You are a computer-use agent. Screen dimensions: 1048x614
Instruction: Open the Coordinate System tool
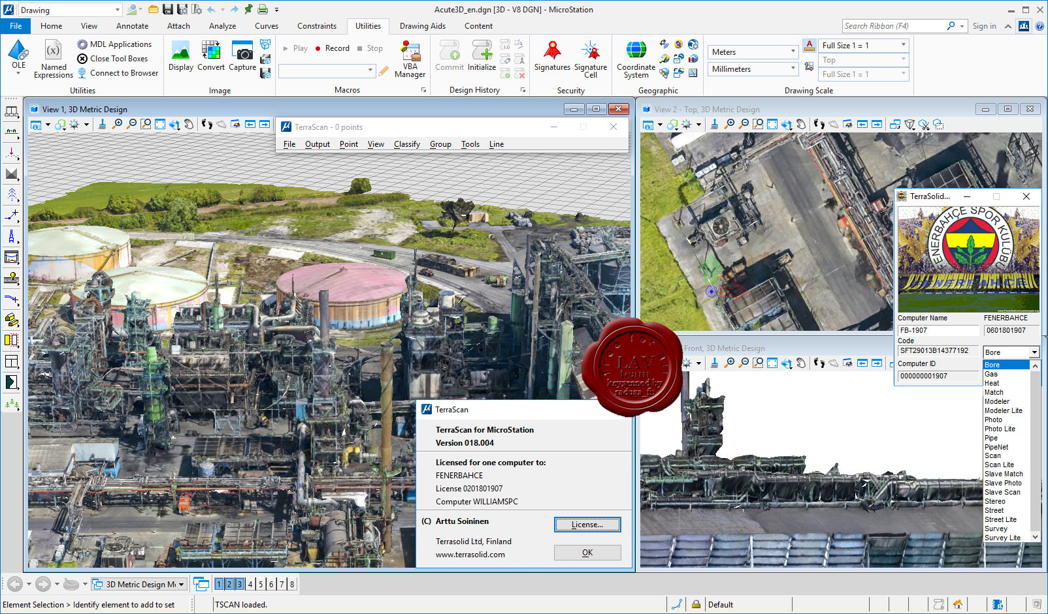636,59
